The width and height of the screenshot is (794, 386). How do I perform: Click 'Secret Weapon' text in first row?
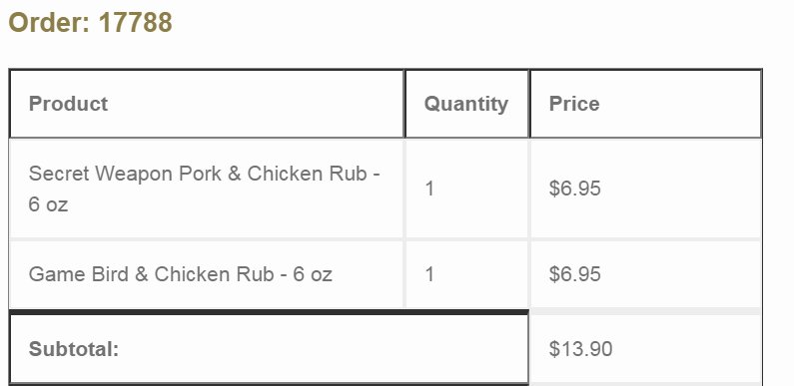pyautogui.click(x=100, y=174)
